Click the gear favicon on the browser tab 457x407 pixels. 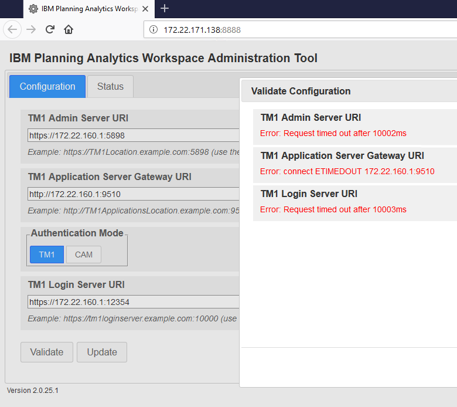pos(33,9)
